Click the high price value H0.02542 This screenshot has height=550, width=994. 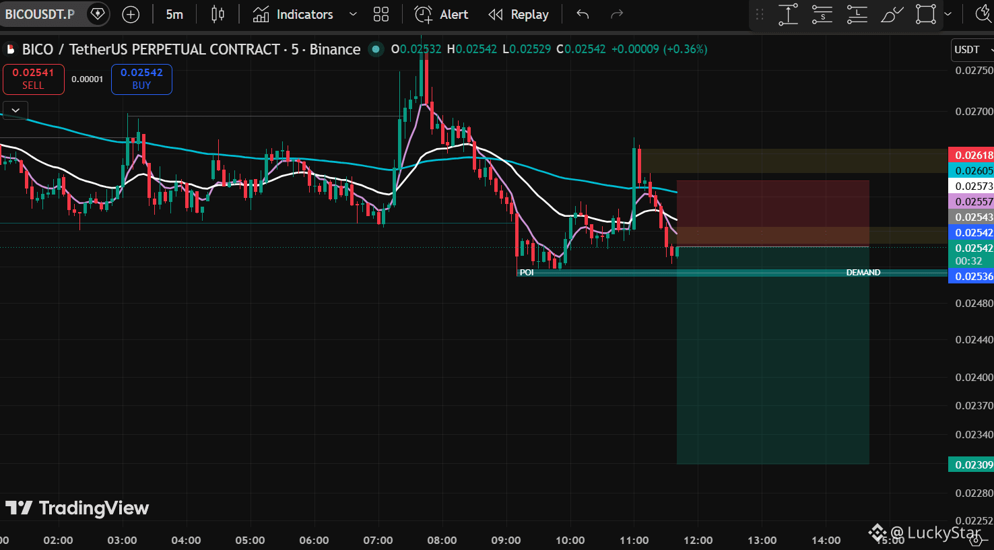point(472,49)
